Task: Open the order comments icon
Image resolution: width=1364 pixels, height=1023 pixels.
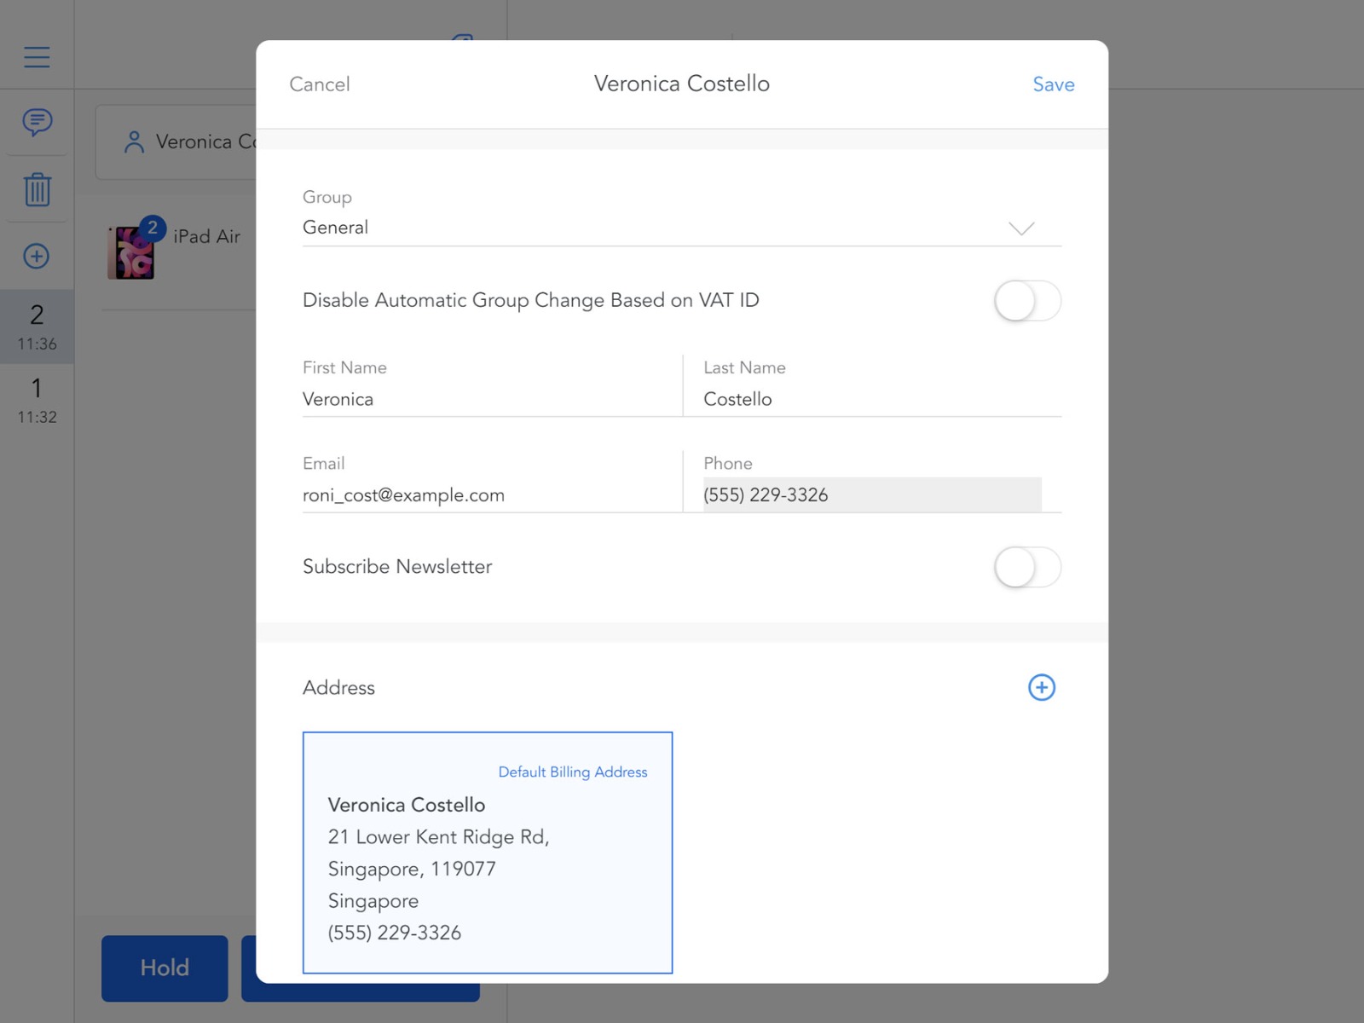Action: pyautogui.click(x=37, y=124)
